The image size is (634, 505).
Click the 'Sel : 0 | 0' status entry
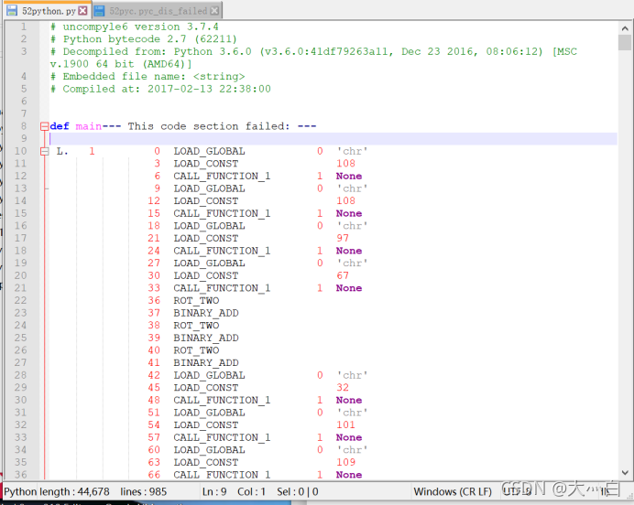click(x=297, y=491)
